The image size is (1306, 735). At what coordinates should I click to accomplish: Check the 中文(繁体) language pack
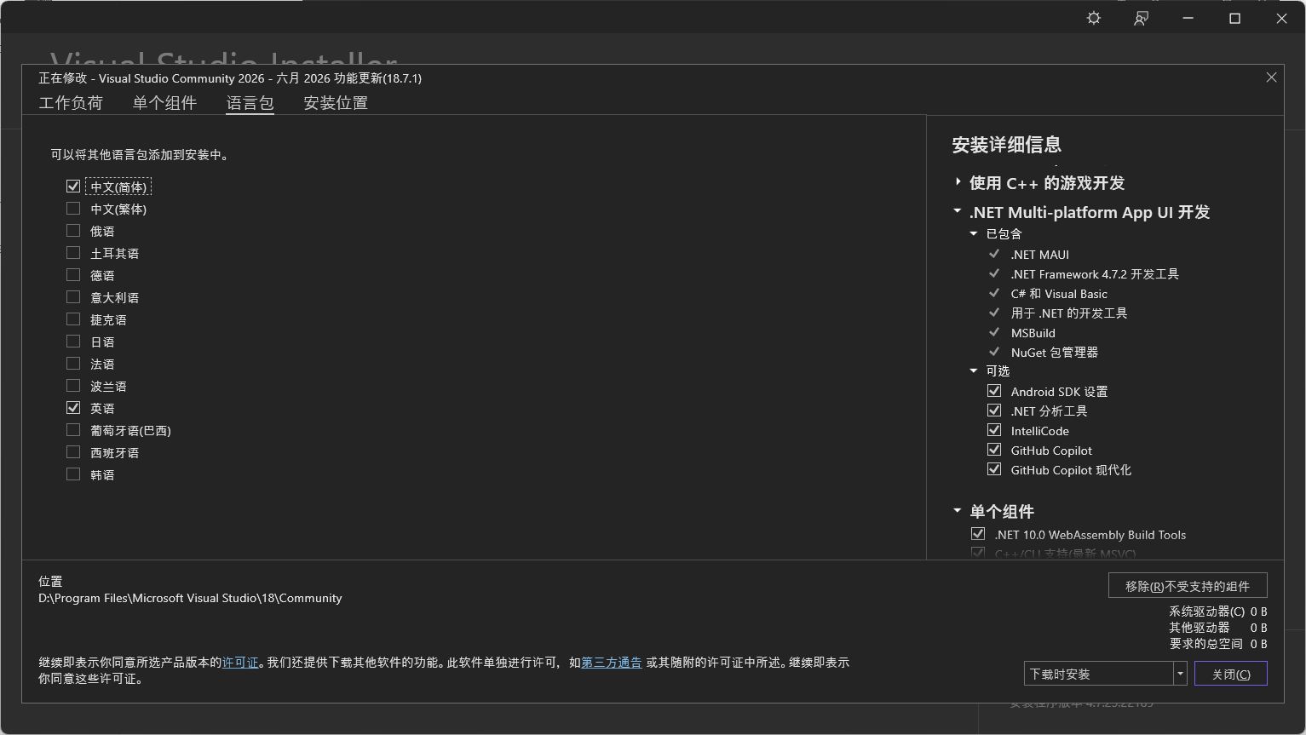[73, 209]
